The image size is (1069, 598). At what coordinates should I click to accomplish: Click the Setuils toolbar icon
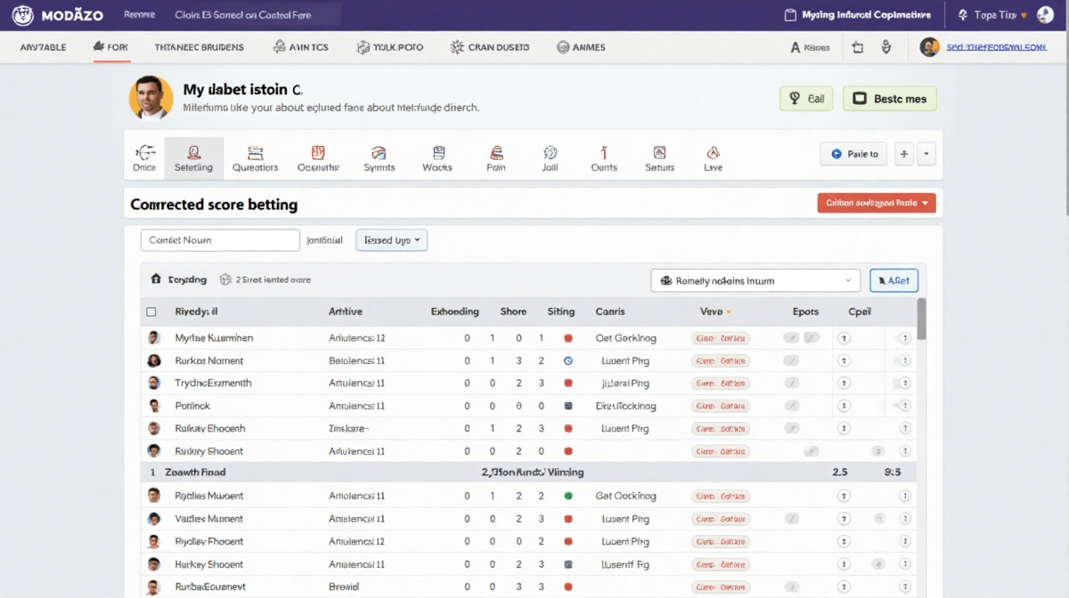(659, 158)
